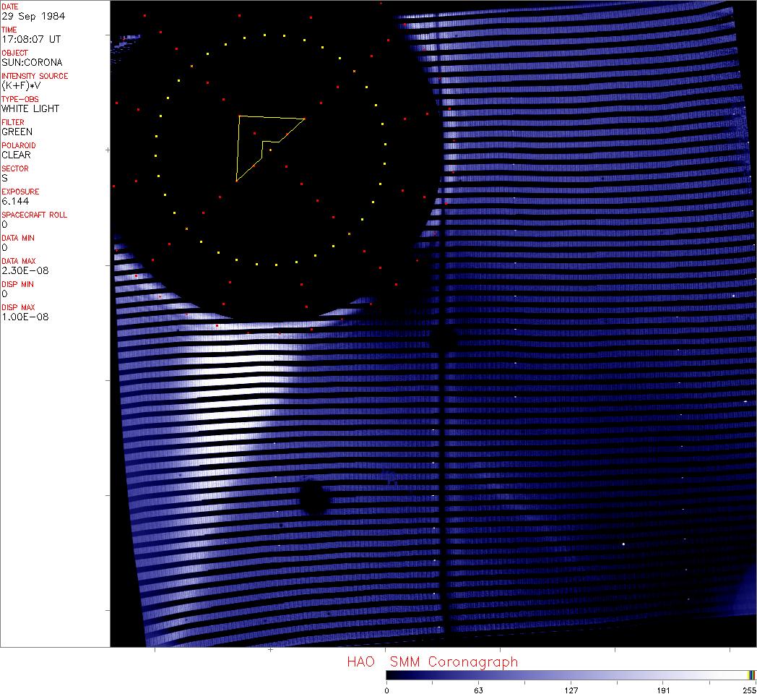Click the "63" tick label under color bar
This screenshot has height=694, width=757.
478,690
